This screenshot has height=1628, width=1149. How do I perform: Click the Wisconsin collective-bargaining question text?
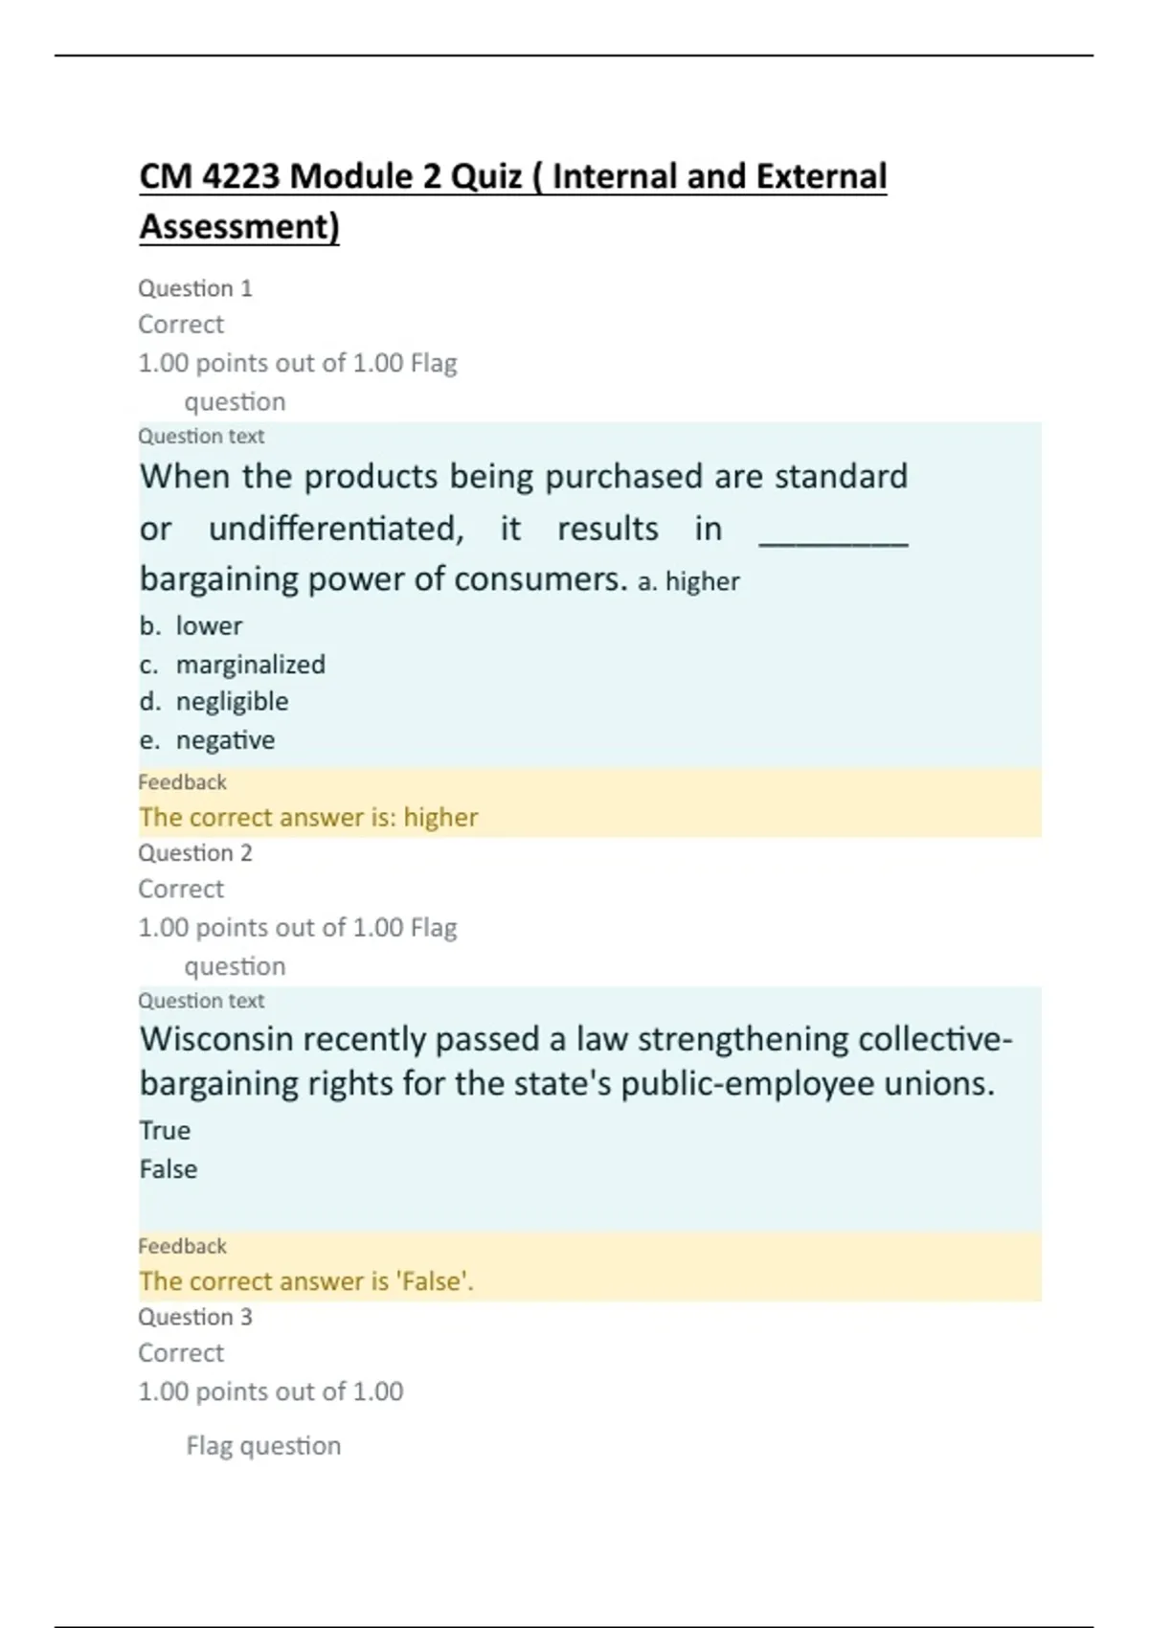coord(574,1061)
